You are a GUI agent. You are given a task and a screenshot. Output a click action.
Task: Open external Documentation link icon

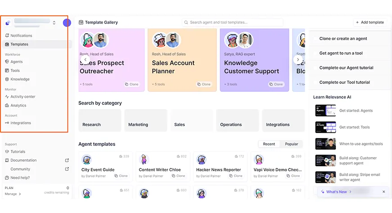(x=67, y=160)
